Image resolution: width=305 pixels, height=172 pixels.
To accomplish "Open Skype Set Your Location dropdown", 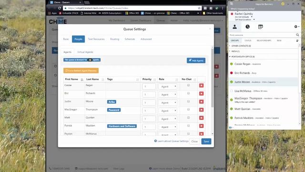I will (x=254, y=20).
